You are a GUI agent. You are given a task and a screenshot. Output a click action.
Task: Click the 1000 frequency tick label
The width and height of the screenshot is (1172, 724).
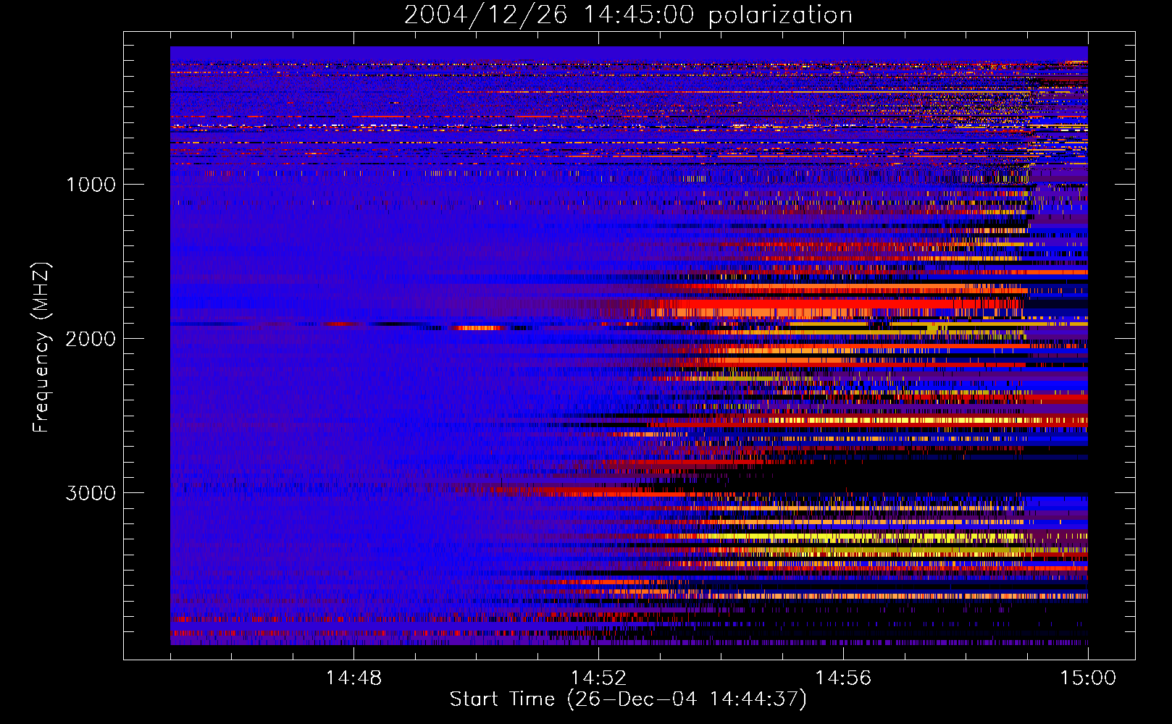tap(91, 185)
